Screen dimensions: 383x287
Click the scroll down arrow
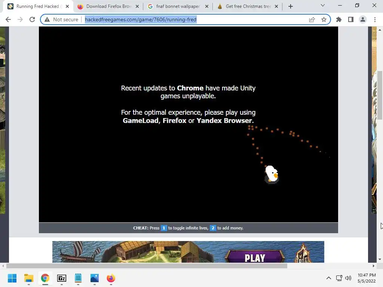(x=380, y=259)
